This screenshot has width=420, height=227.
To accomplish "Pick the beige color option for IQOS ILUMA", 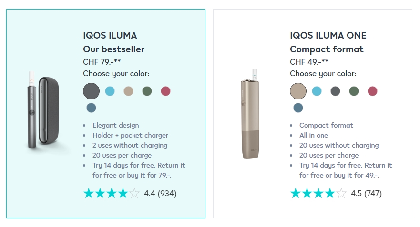I will tap(128, 91).
